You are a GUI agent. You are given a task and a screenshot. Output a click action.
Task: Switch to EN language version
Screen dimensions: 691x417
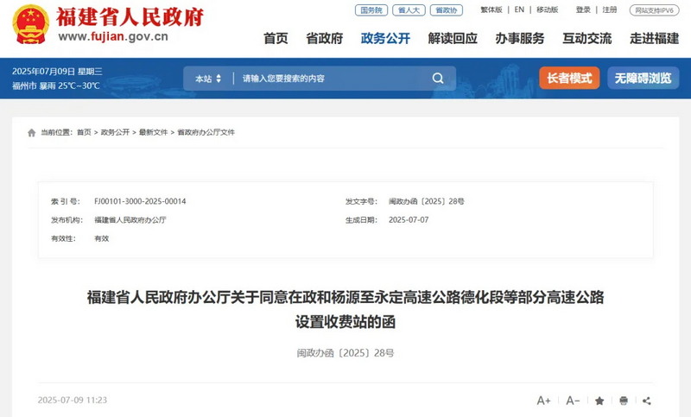519,9
